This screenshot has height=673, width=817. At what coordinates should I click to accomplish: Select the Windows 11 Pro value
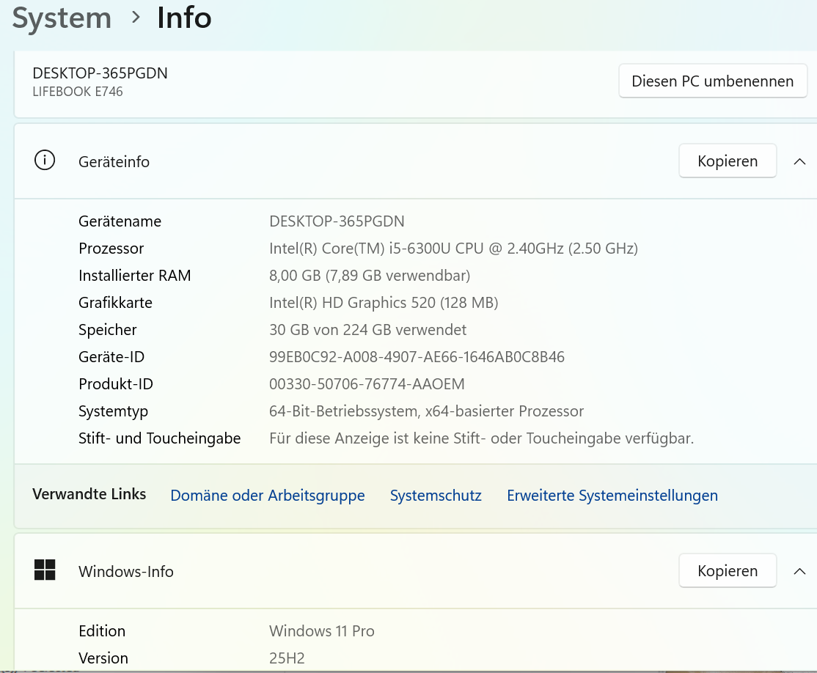(321, 631)
